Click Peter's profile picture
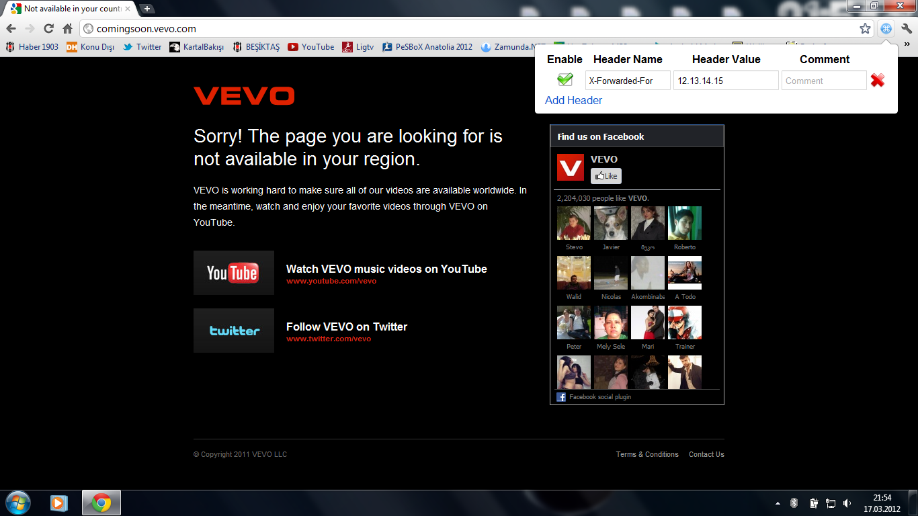This screenshot has height=516, width=918. (574, 322)
